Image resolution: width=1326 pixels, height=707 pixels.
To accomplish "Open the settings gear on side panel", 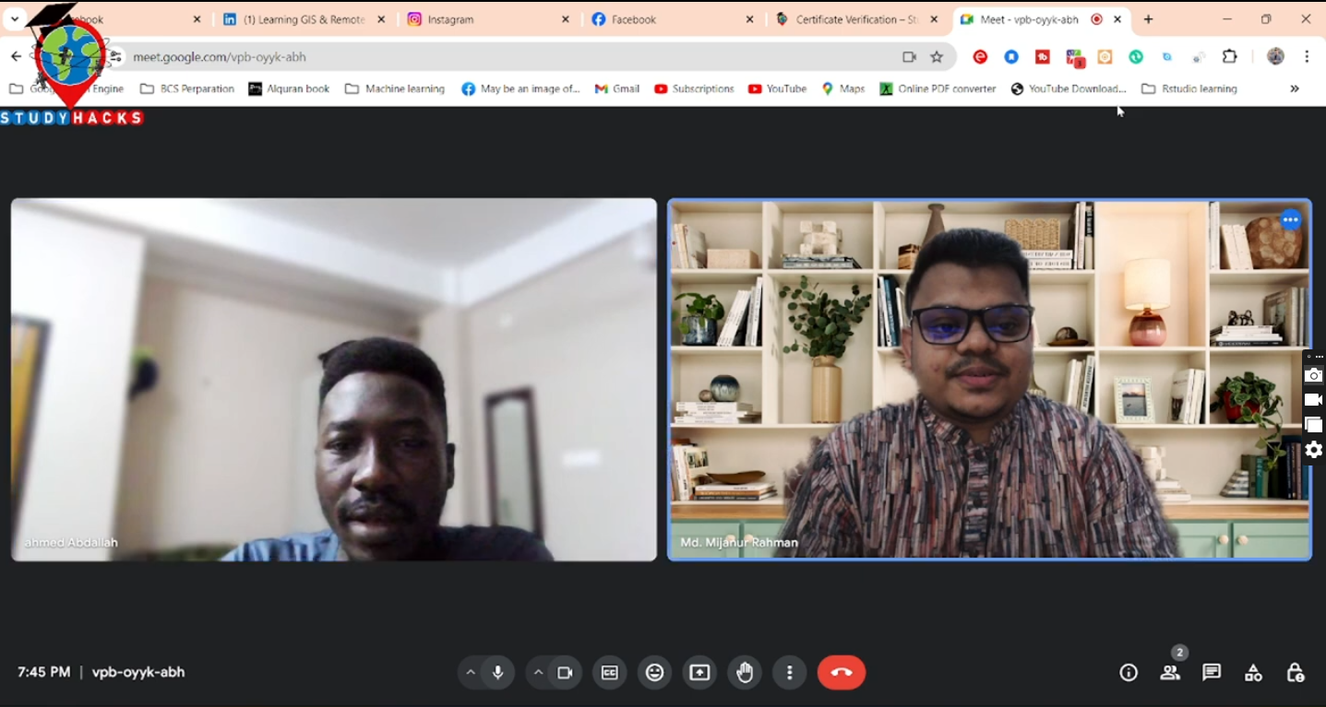I will click(1314, 450).
